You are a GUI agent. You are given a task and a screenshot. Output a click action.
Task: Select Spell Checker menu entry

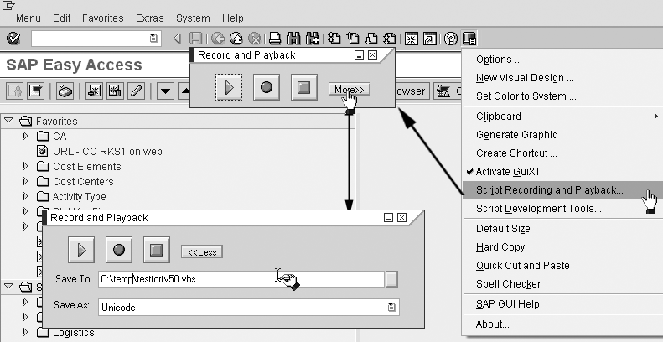(x=562, y=284)
